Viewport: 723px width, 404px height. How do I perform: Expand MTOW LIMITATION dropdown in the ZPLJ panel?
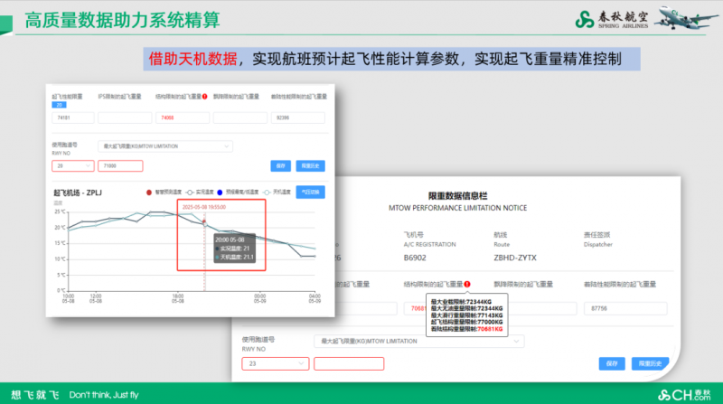tap(165, 146)
